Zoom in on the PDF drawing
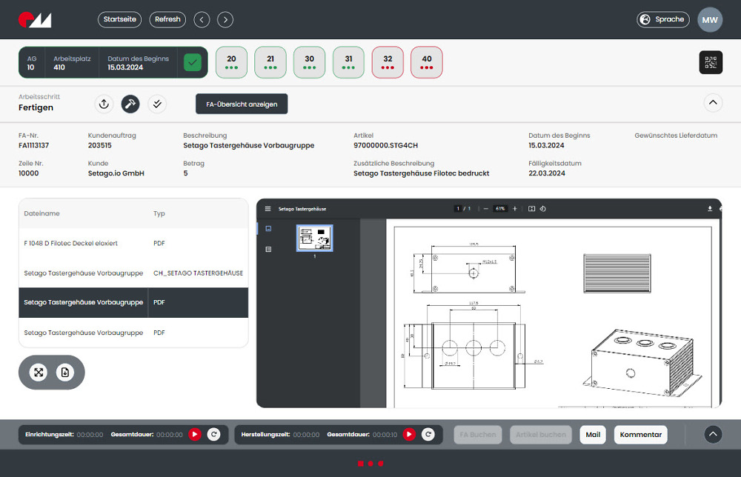The image size is (741, 477). tap(515, 209)
